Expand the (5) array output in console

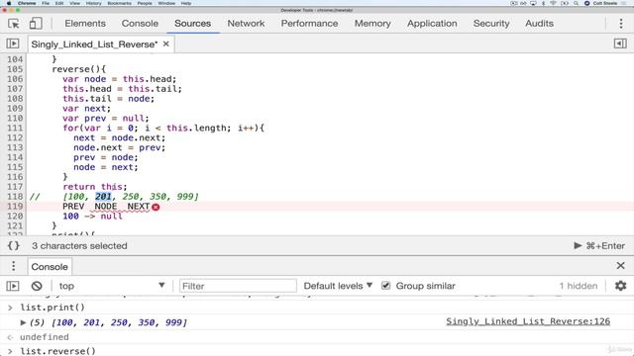(x=23, y=322)
